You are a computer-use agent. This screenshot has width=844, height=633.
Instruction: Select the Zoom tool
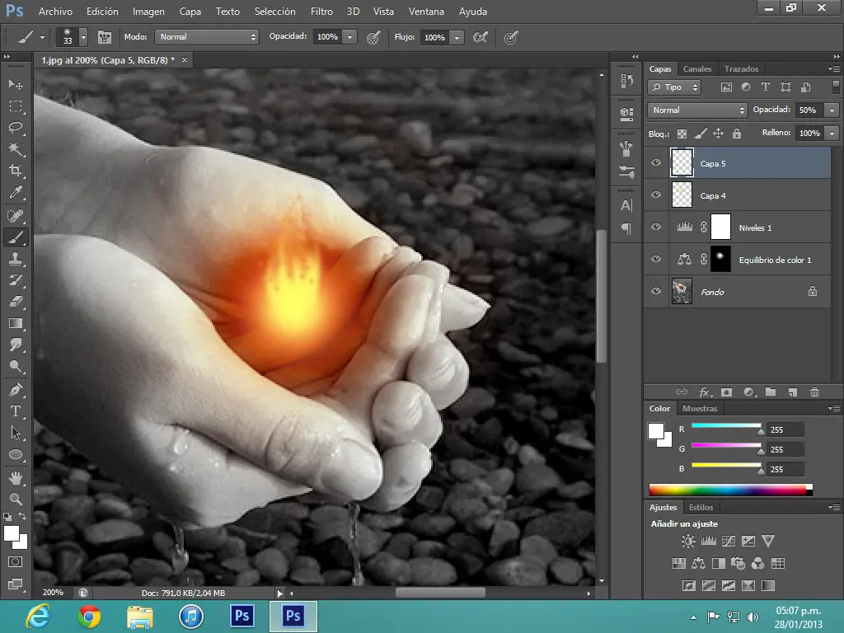point(16,499)
